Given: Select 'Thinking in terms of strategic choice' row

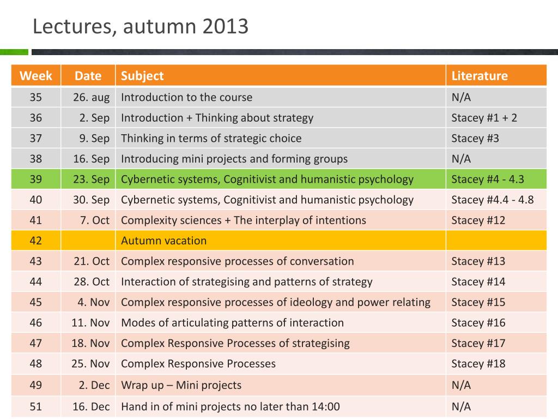Looking at the screenshot, I should (x=279, y=138).
